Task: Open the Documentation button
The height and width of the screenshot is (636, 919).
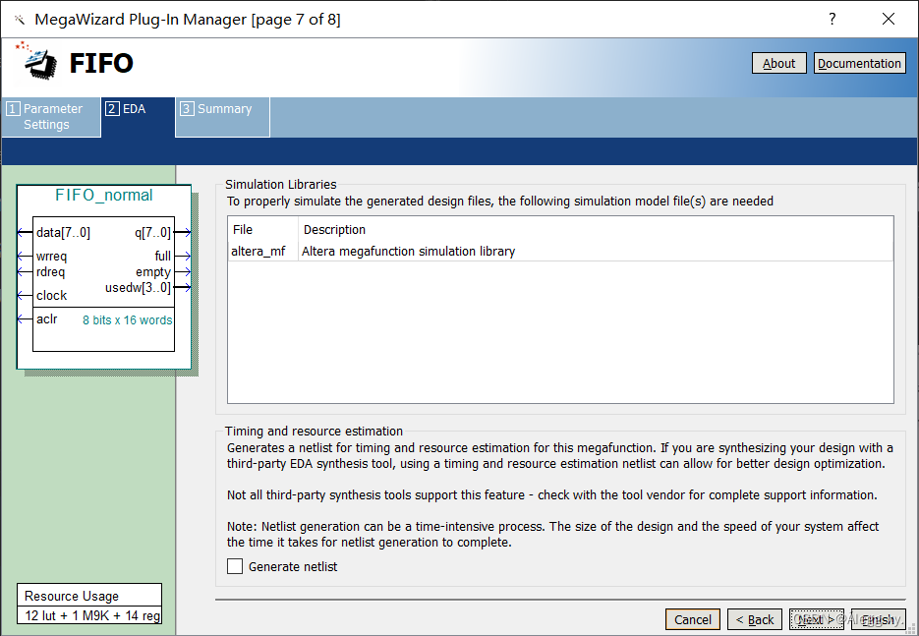Action: (x=859, y=63)
